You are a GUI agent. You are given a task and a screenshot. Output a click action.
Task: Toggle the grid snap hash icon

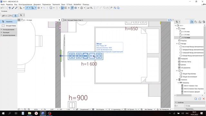click(x=39, y=8)
